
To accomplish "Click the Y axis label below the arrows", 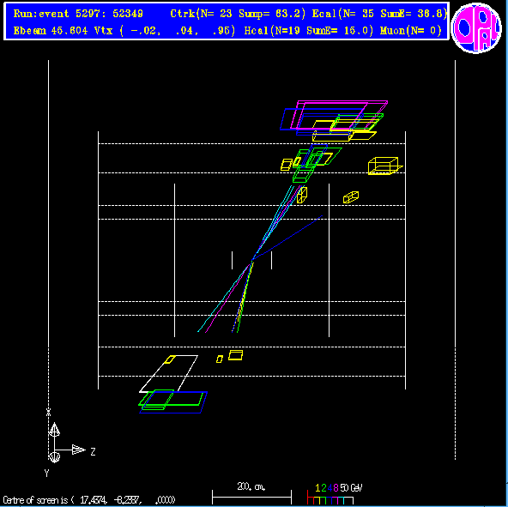I will point(46,474).
